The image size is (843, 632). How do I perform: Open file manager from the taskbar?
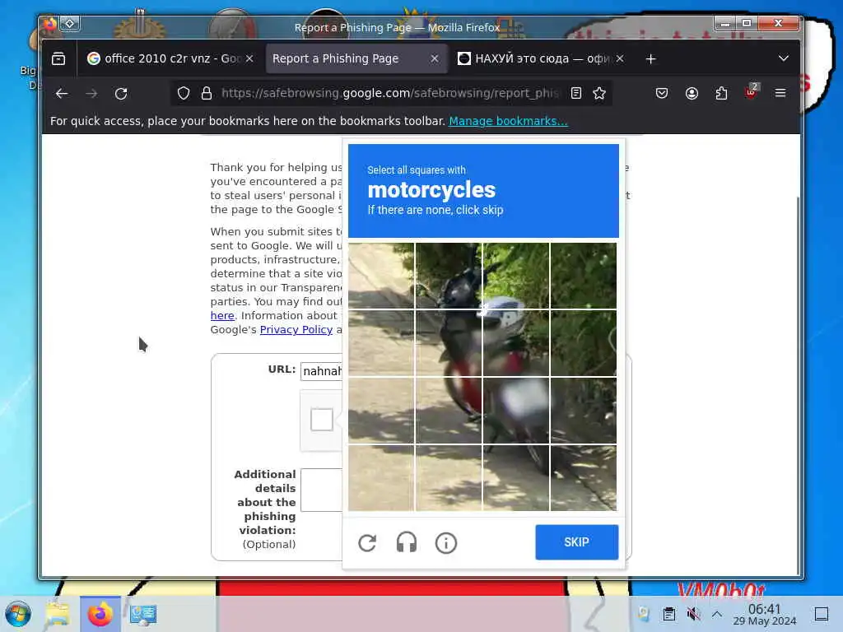(58, 614)
